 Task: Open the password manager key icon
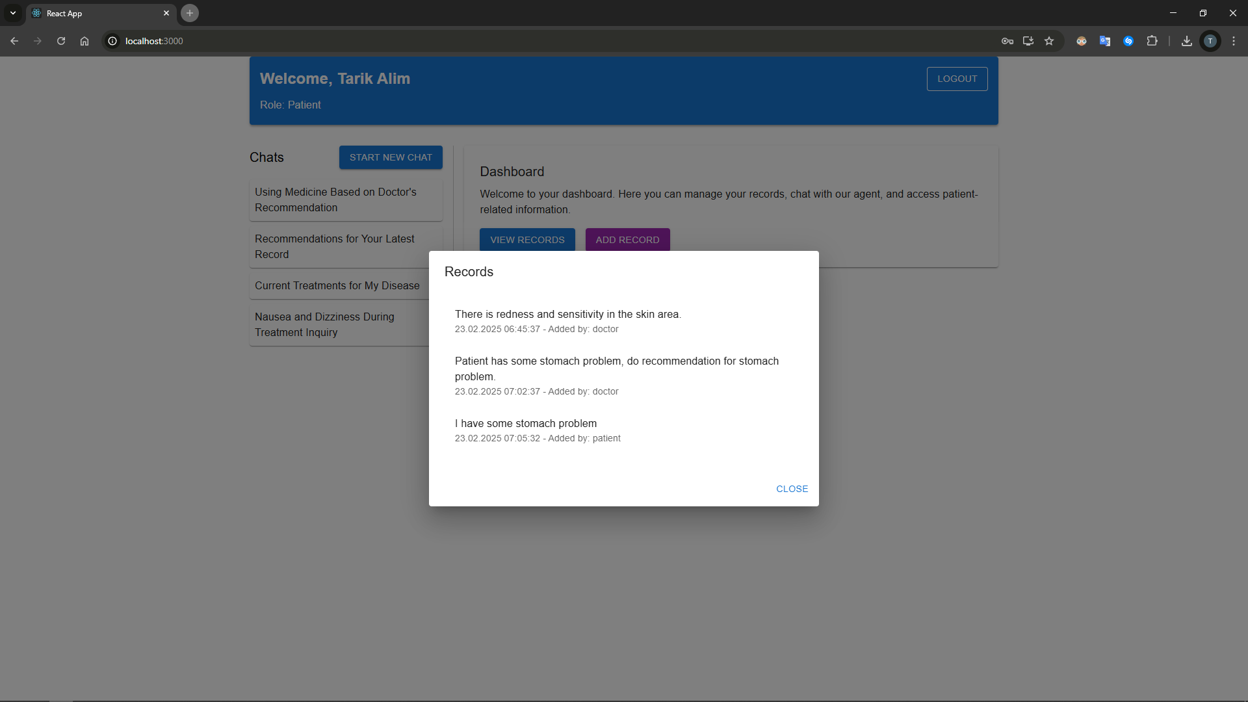(1007, 41)
